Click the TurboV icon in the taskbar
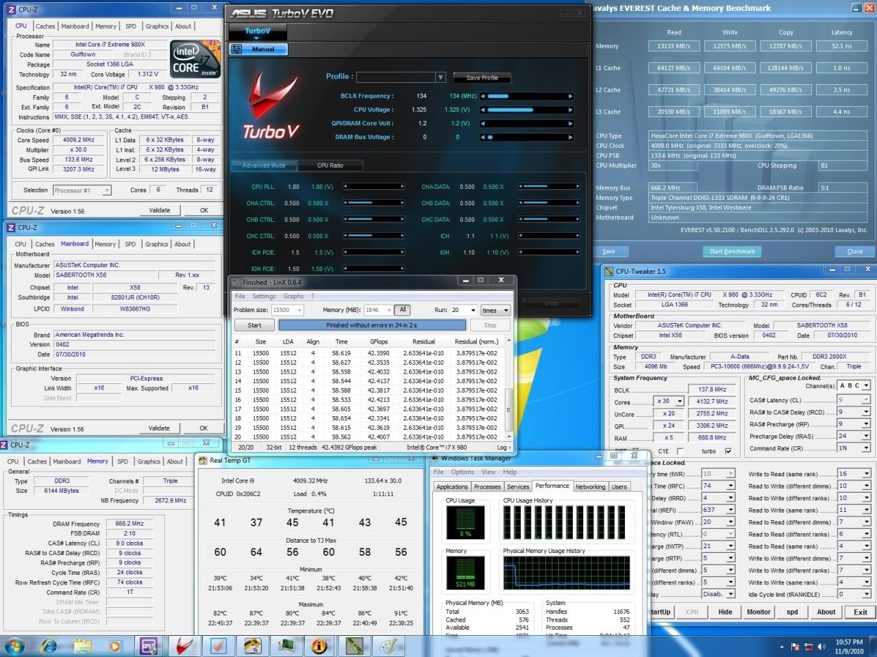The width and height of the screenshot is (877, 657). 183,645
